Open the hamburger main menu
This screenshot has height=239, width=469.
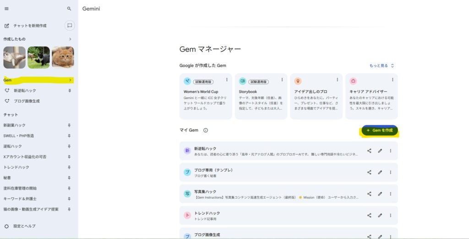[6, 9]
